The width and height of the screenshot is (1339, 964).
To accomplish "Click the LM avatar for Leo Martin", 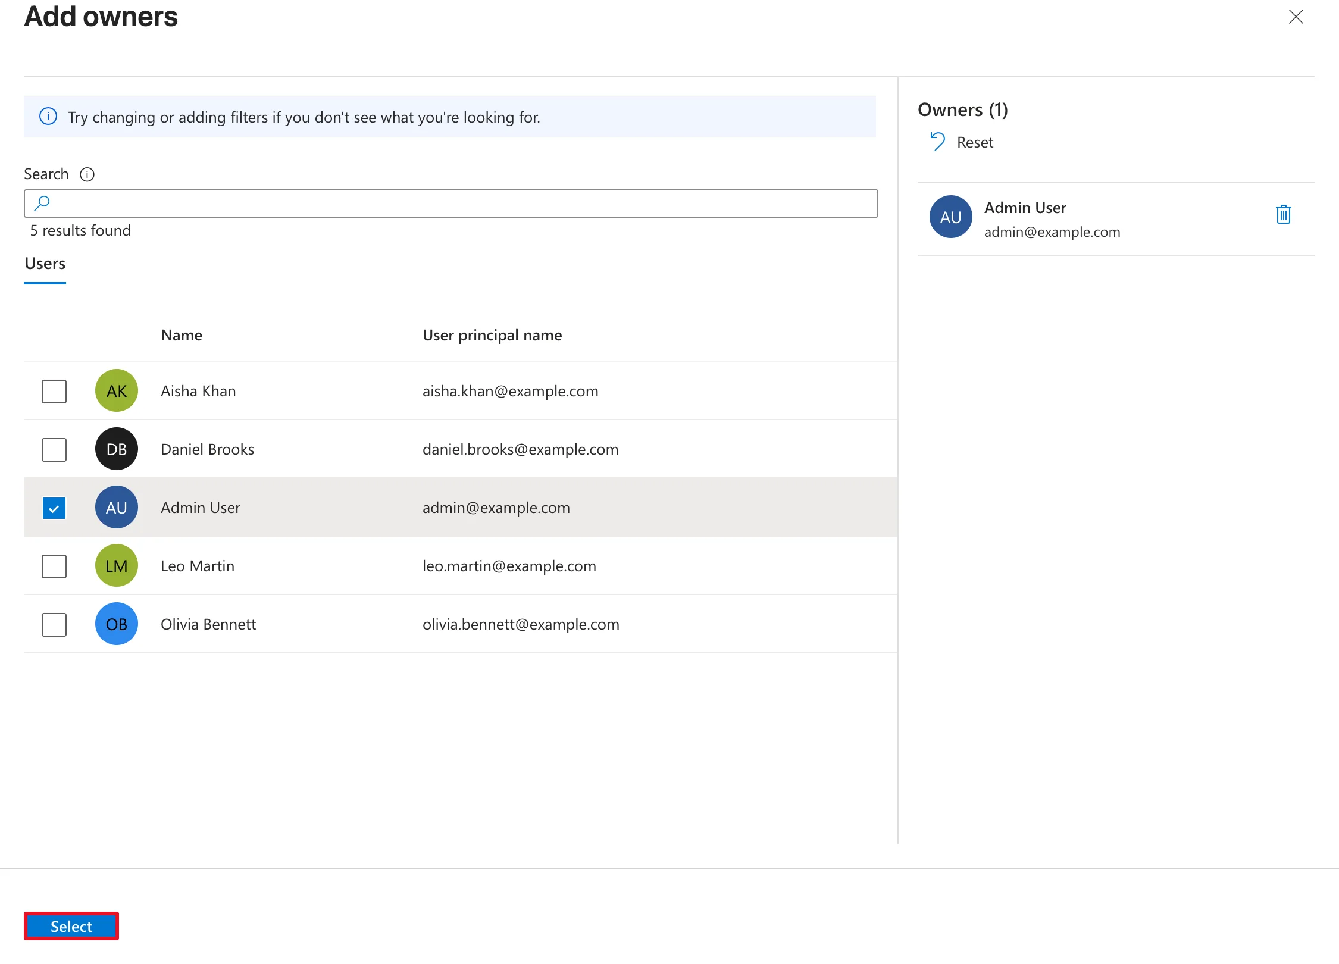I will pos(117,565).
